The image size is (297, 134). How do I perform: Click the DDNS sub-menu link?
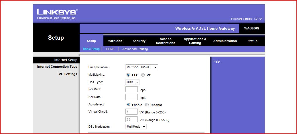coord(110,49)
